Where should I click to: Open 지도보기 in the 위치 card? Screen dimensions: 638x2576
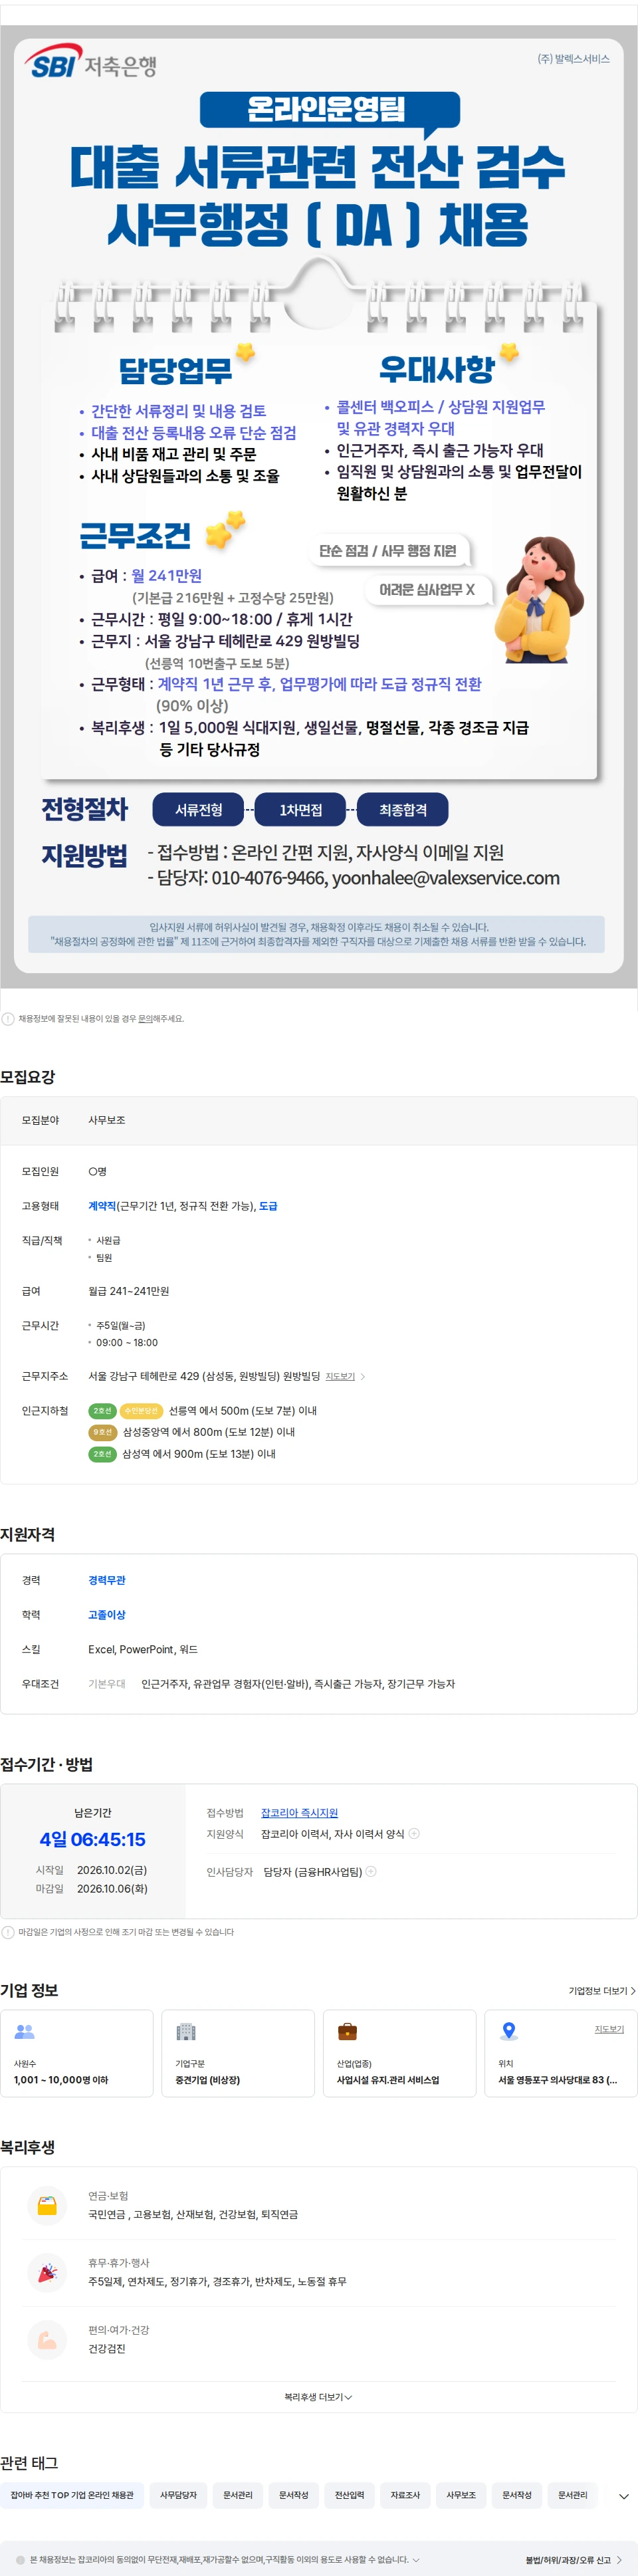click(609, 2029)
